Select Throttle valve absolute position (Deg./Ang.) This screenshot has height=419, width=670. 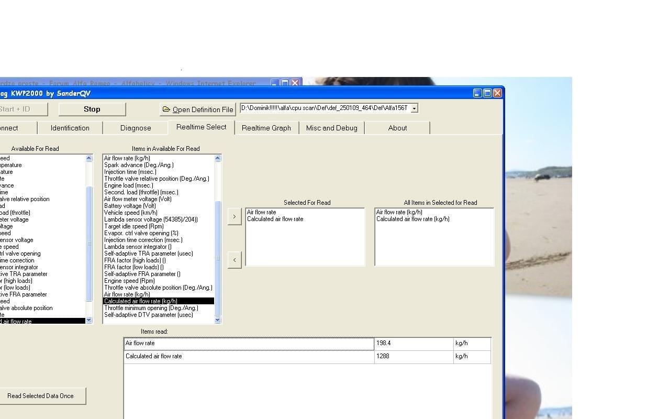158,288
